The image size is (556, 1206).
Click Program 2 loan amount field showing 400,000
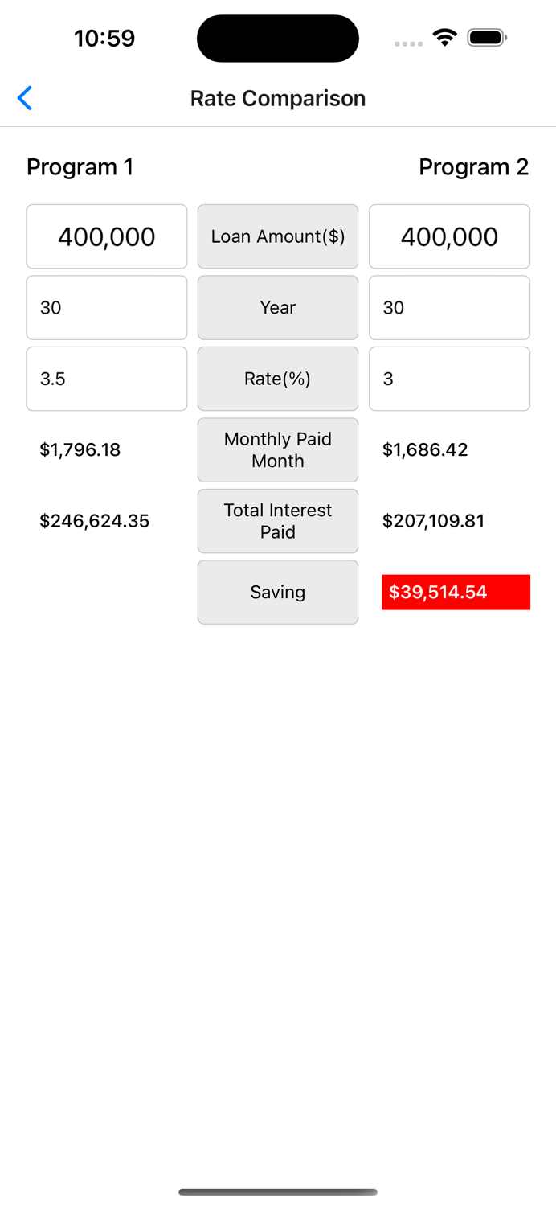(x=449, y=236)
